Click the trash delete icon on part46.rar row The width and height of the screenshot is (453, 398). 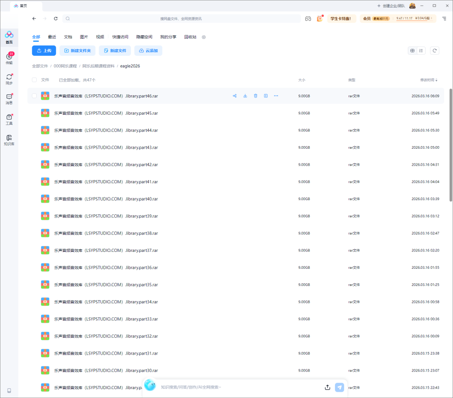point(255,96)
